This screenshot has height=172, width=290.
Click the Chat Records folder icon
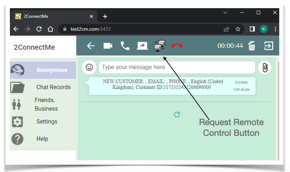point(17,87)
